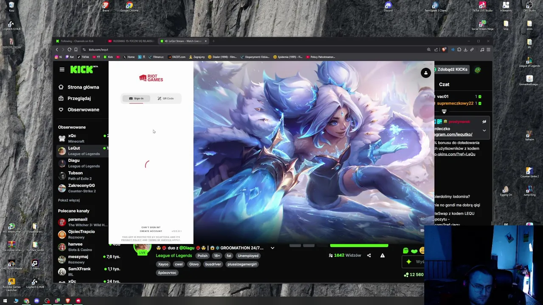Select LeQut channel in sidebar
Screen dimensions: 543x305
[82, 151]
